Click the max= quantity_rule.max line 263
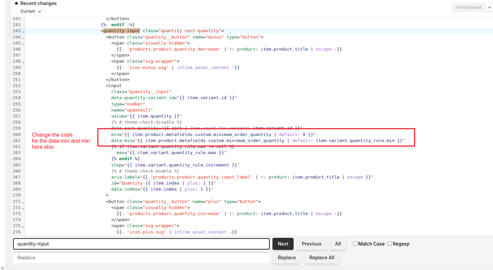Image resolution: width=493 pixels, height=270 pixels. click(172, 152)
